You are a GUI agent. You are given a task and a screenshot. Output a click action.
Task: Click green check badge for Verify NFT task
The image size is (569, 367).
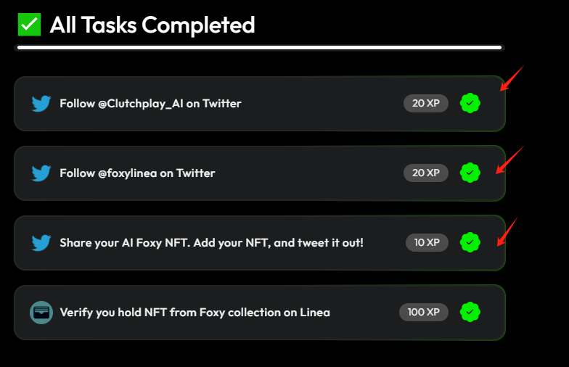(x=470, y=312)
